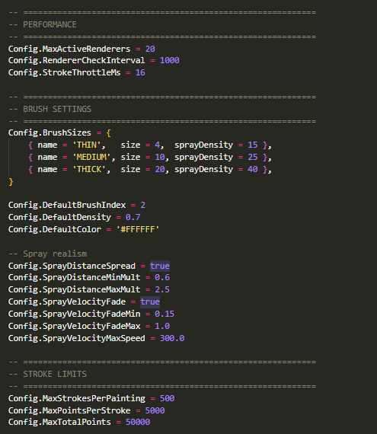Click the closing yellow brace of BrushSizes
The image size is (377, 434).
tap(11, 182)
